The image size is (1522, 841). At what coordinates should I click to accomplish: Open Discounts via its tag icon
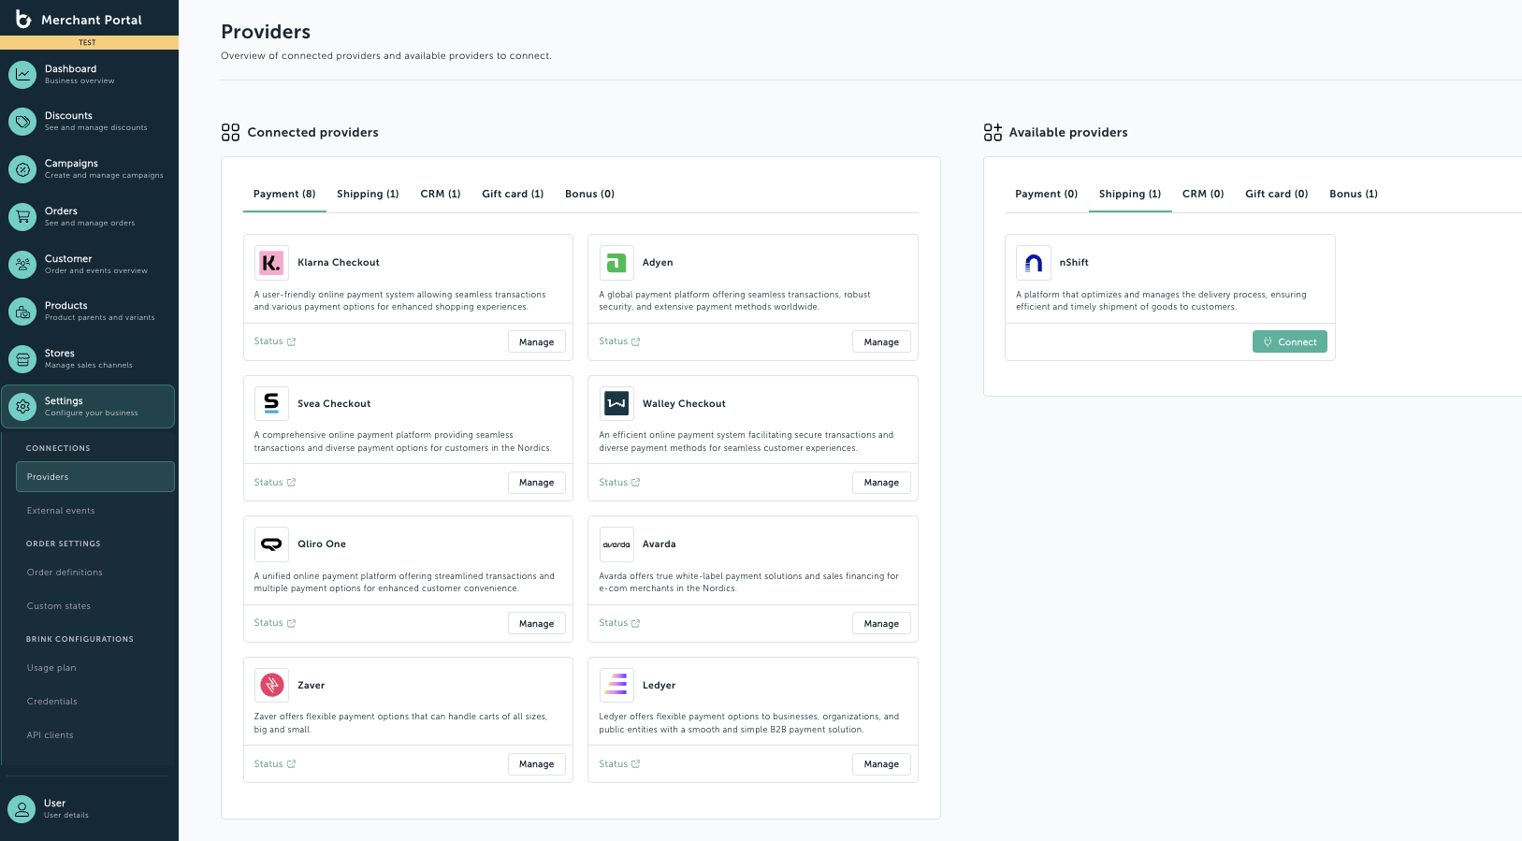[22, 122]
